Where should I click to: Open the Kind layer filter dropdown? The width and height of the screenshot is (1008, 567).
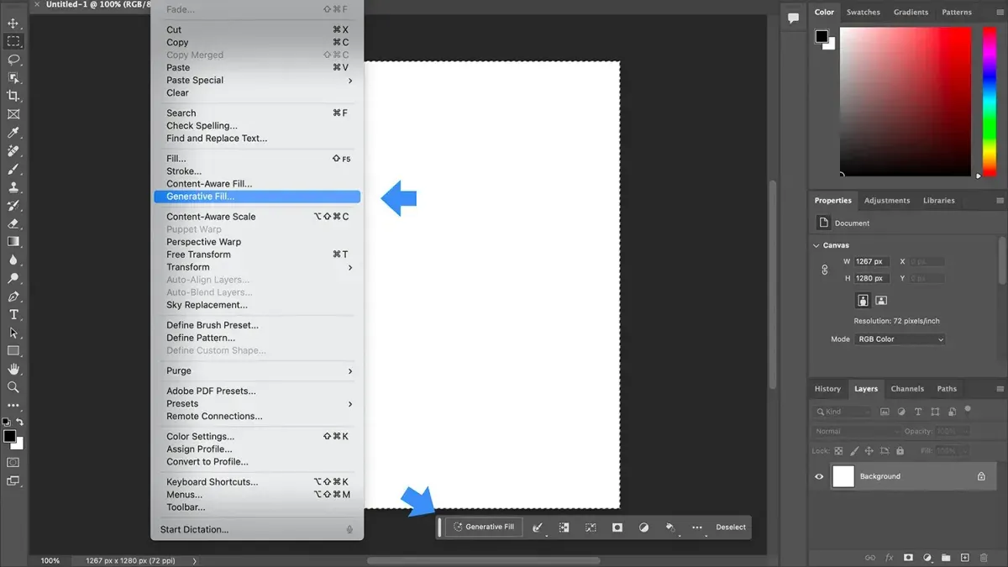[843, 412]
